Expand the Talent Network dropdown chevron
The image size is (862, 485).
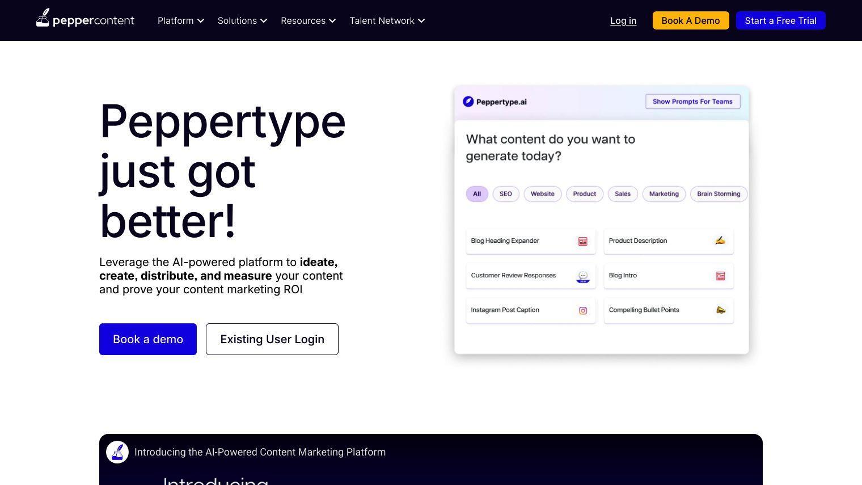click(x=421, y=21)
